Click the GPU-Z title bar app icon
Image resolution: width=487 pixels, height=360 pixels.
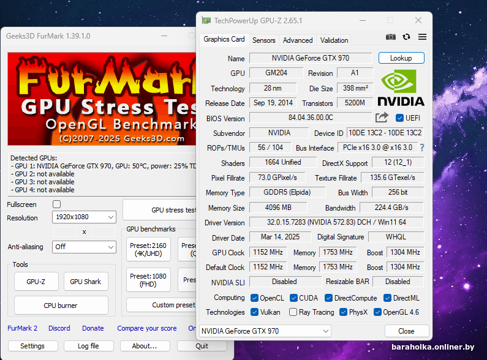pos(206,20)
